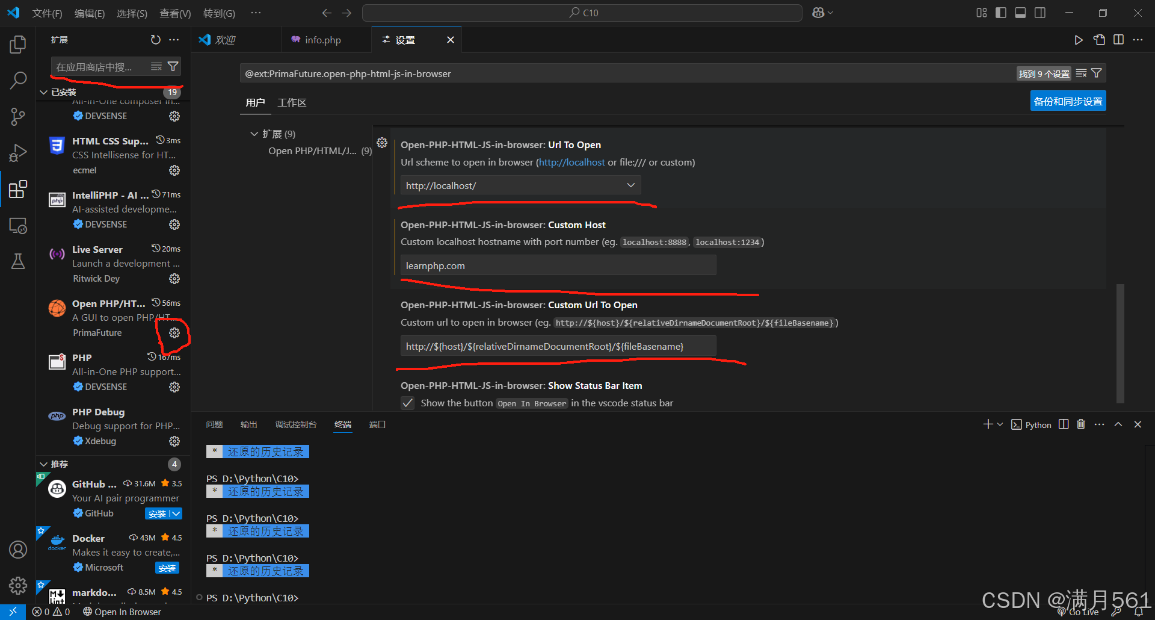Open the Accounts icon
The image size is (1155, 620).
(18, 550)
